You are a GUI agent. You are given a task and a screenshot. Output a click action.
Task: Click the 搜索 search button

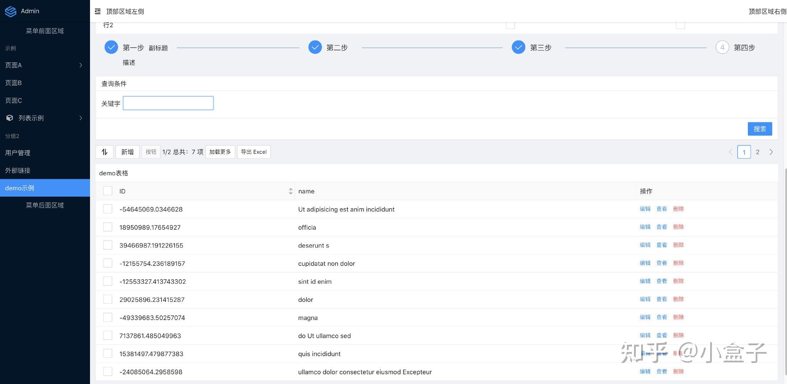click(x=760, y=129)
